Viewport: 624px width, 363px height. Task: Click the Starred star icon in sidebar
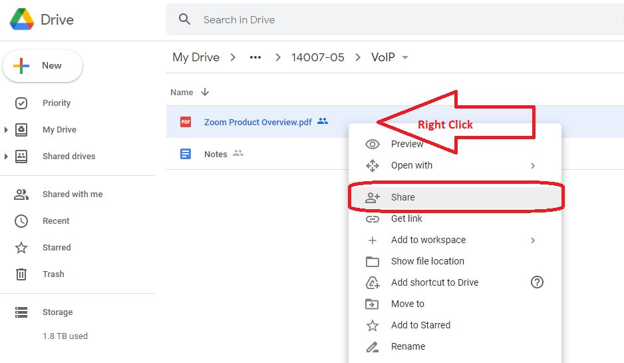pyautogui.click(x=21, y=248)
